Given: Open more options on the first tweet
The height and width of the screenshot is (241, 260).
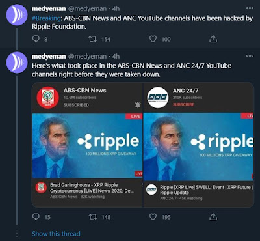Looking at the screenshot, I should tap(250, 8).
